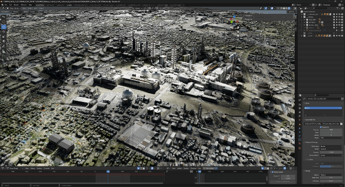Open the Modifiers wrench properties tab
The height and width of the screenshot is (187, 345).
[x=300, y=128]
